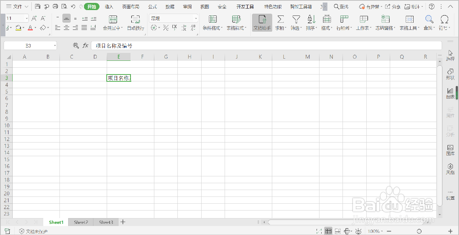Click the Undo arrow icon
This screenshot has width=459, height=235.
[x=73, y=6]
